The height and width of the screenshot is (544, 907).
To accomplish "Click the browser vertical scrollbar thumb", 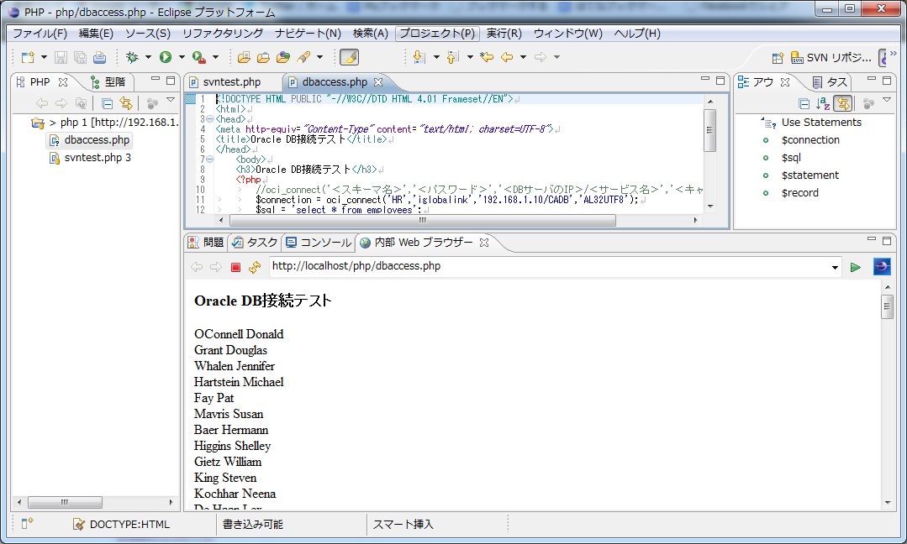I will tap(888, 306).
